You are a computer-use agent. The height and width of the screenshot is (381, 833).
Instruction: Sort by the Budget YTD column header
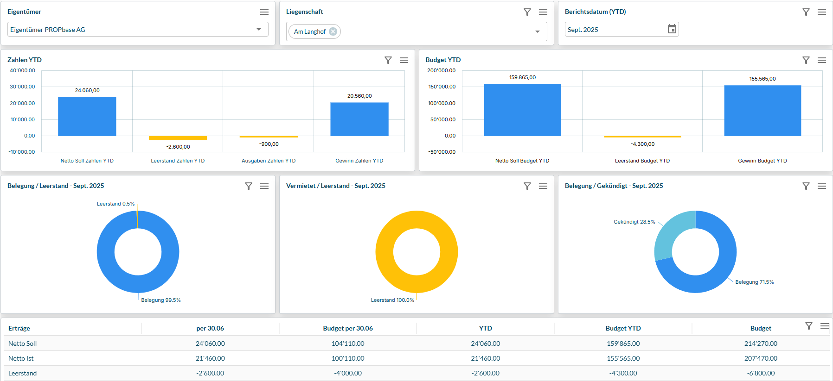click(x=623, y=328)
